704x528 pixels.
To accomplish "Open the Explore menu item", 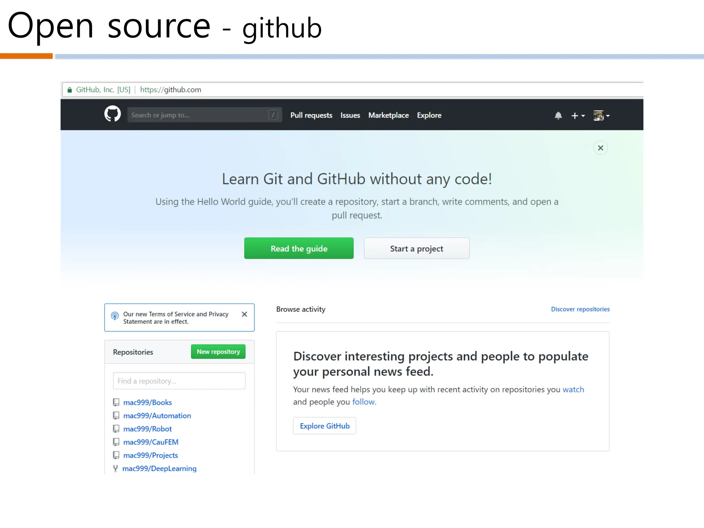I will click(x=429, y=115).
